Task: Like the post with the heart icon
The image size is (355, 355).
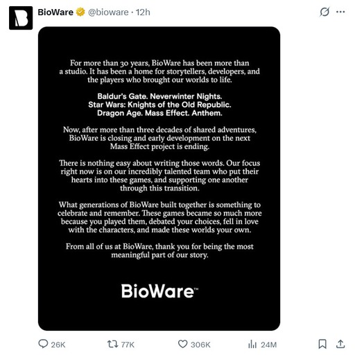Action: [x=182, y=344]
